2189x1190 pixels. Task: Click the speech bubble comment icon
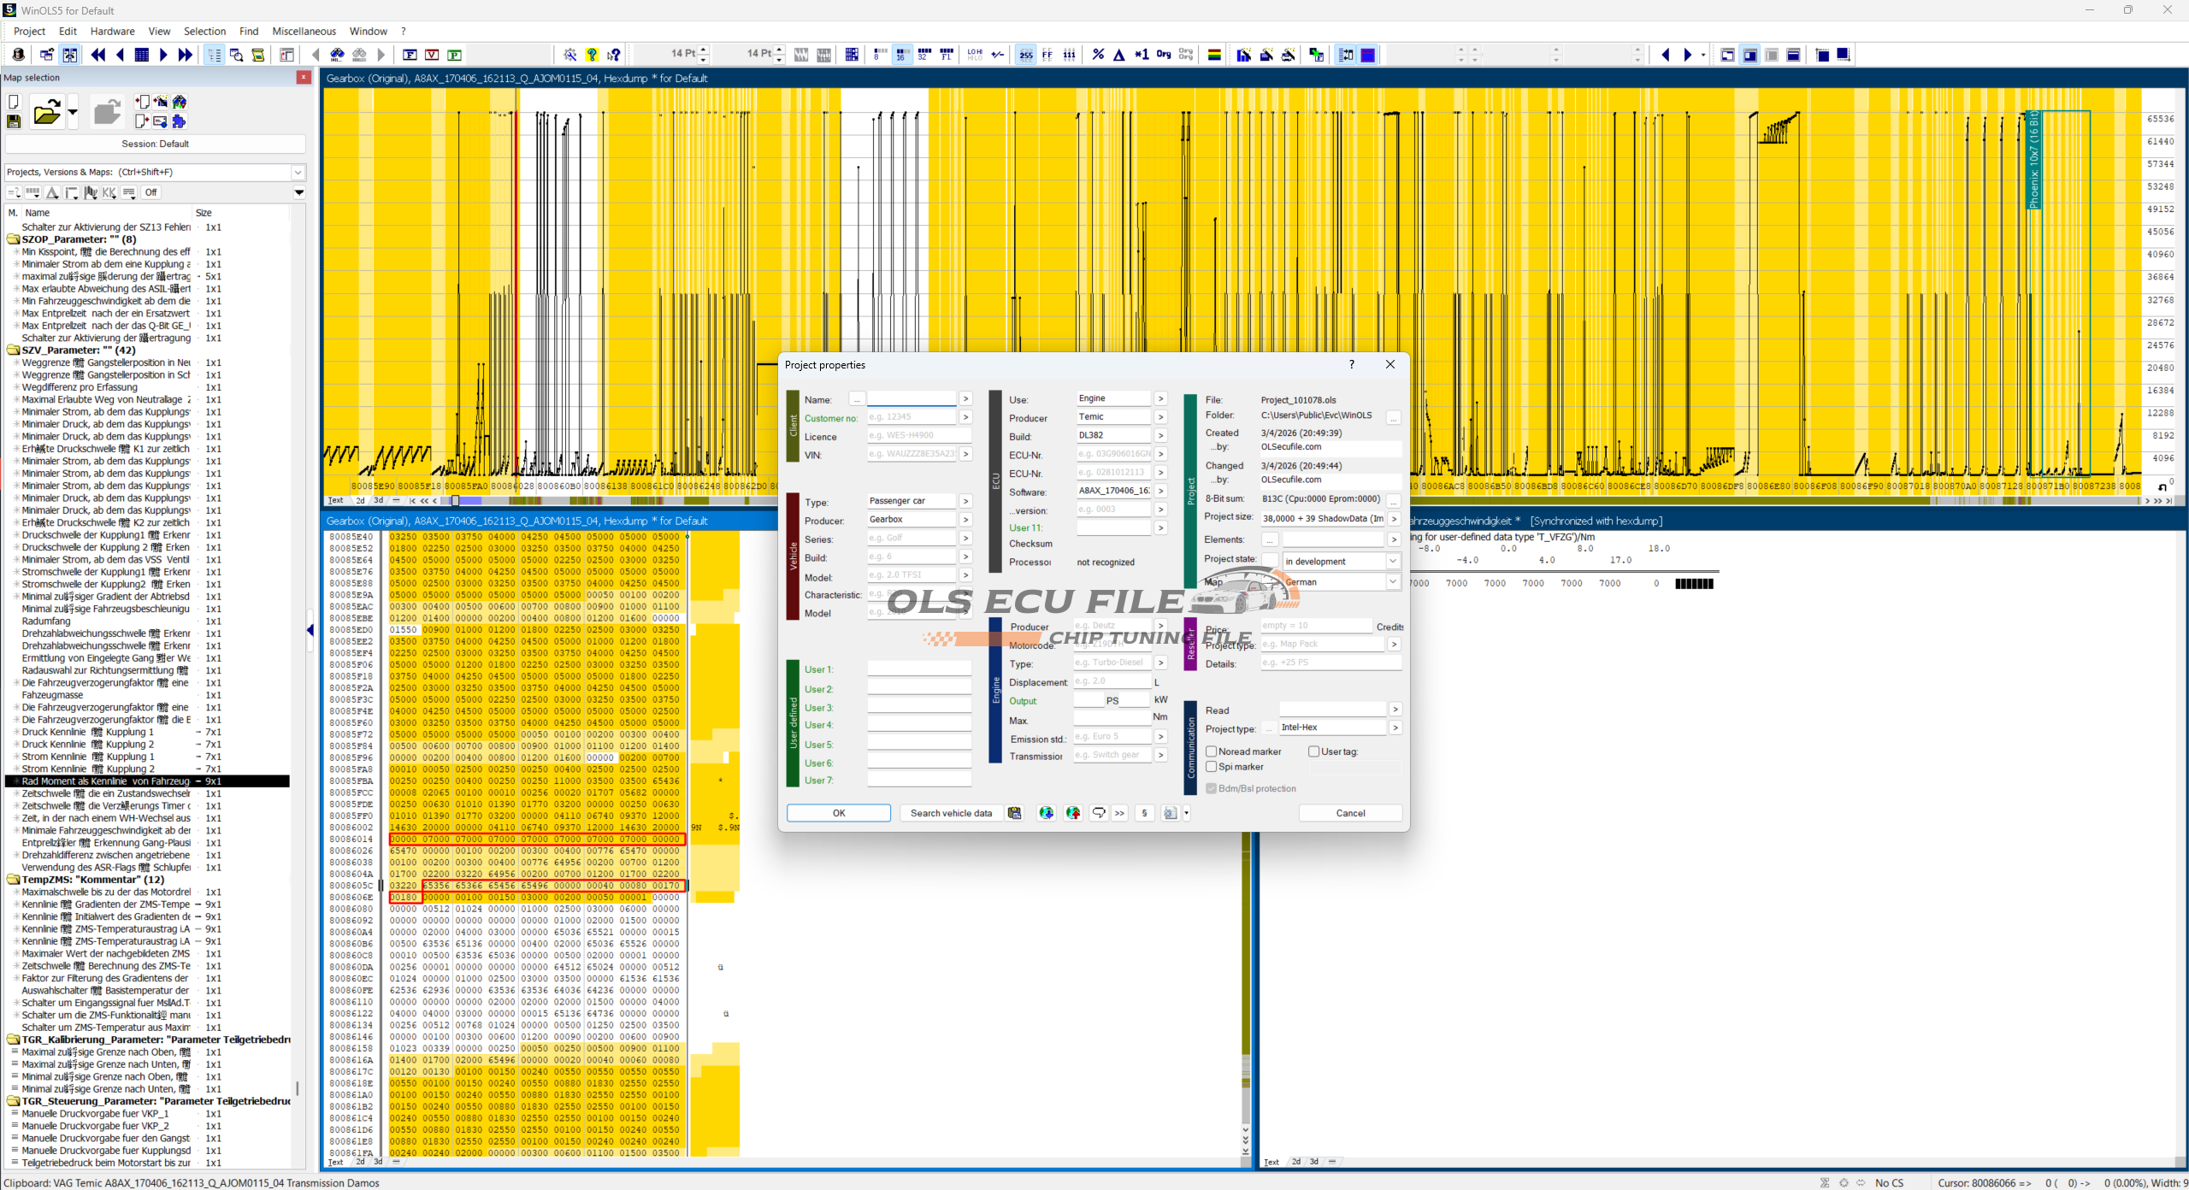tap(1099, 813)
